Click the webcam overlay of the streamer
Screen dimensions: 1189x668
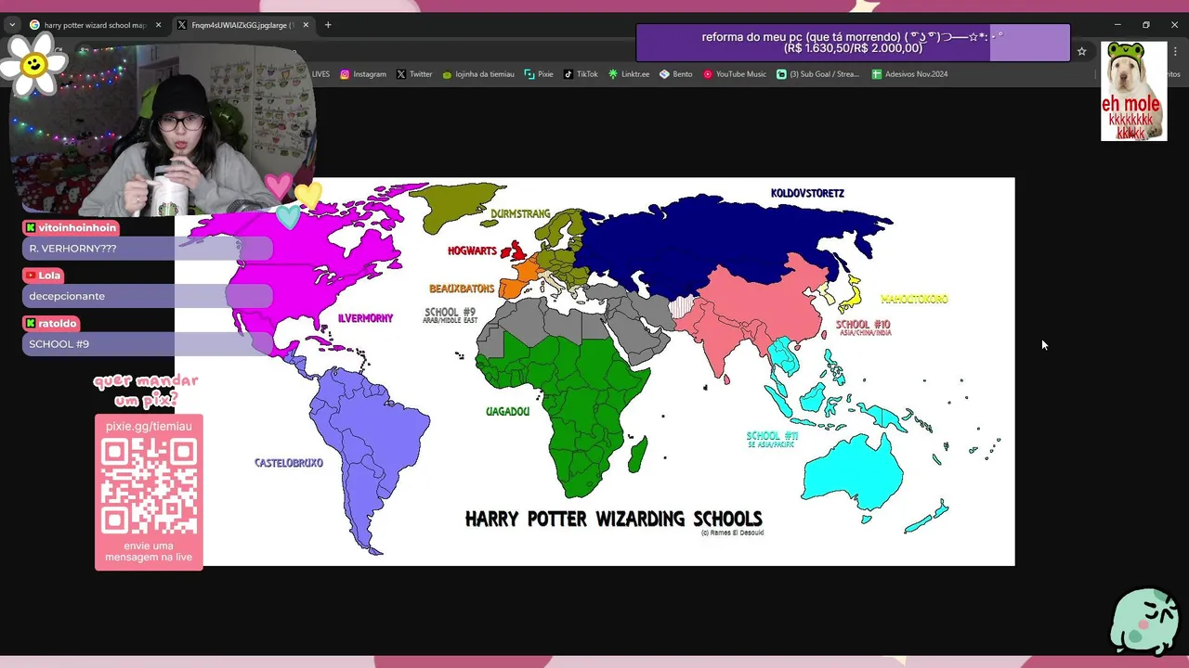(163, 128)
